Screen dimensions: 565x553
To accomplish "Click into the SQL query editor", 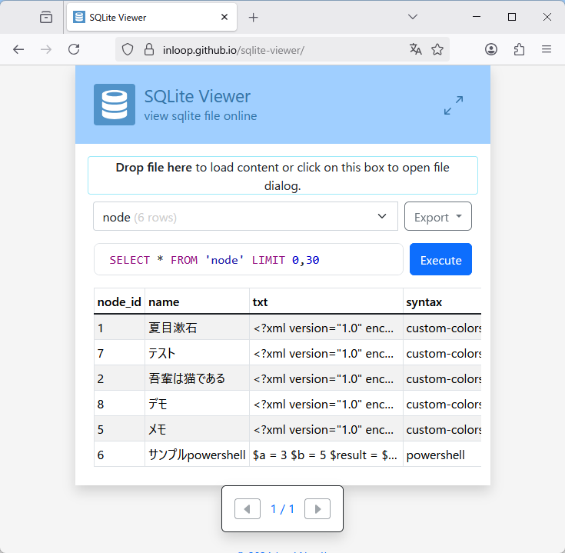I will 248,259.
